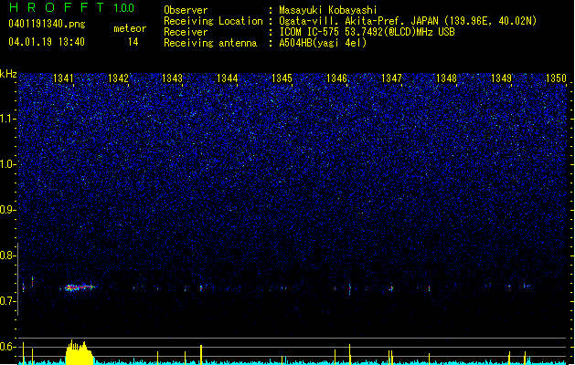
Task: Click the time axis marker 1346
Action: point(336,78)
